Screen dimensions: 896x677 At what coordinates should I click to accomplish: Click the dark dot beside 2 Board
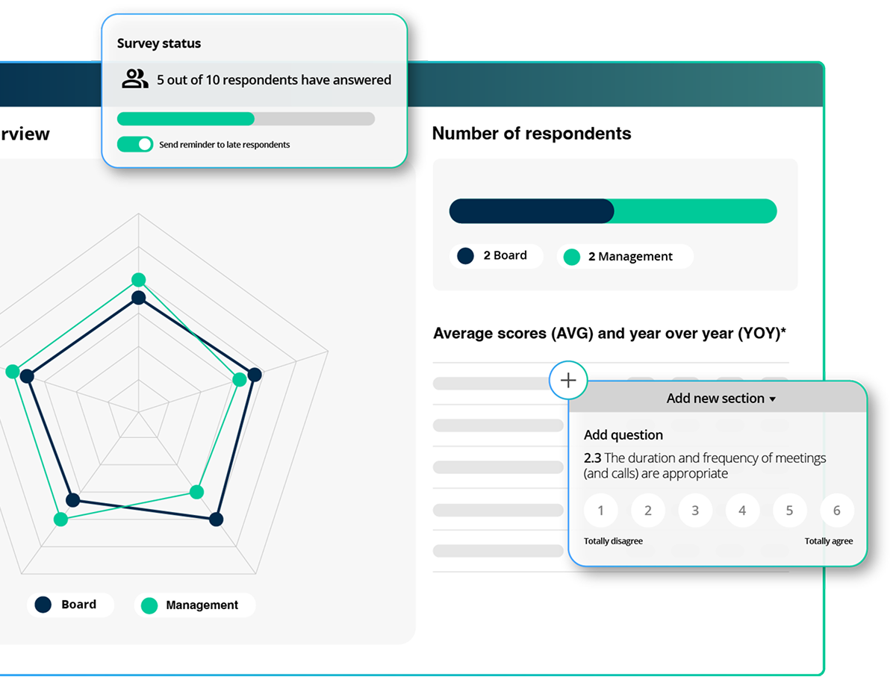point(466,256)
